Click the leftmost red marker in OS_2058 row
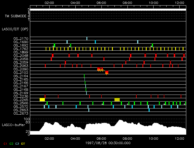The height and width of the screenshot is (148, 194). (x=51, y=59)
